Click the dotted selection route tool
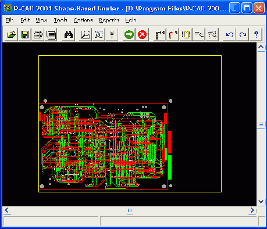Screen dimensions: 267x229 click(x=212, y=35)
